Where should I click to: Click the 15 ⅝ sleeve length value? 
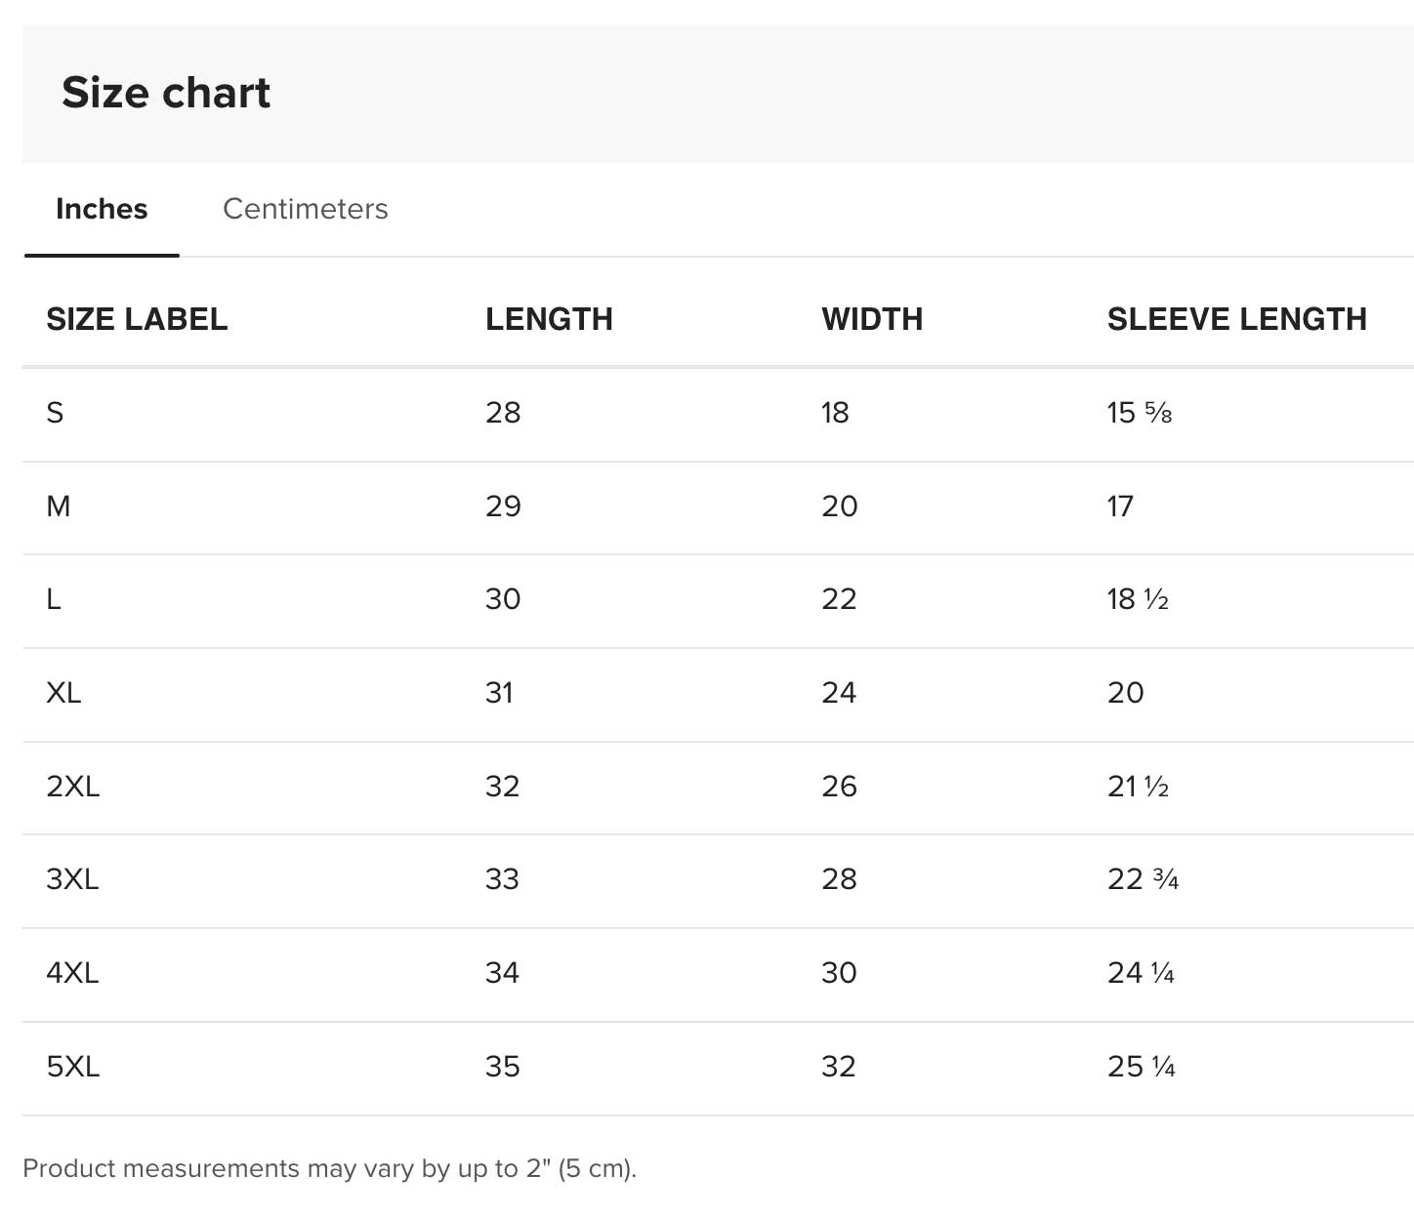[1139, 413]
